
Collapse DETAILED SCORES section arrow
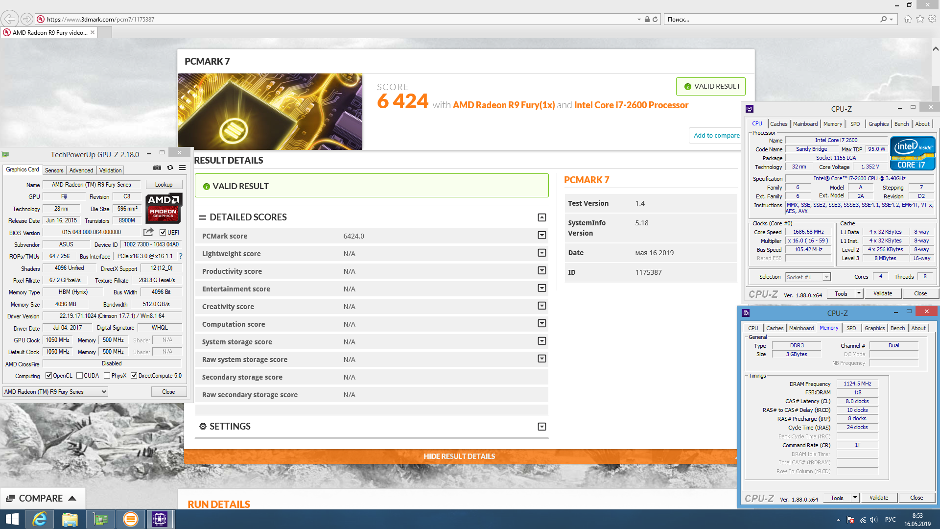click(541, 217)
